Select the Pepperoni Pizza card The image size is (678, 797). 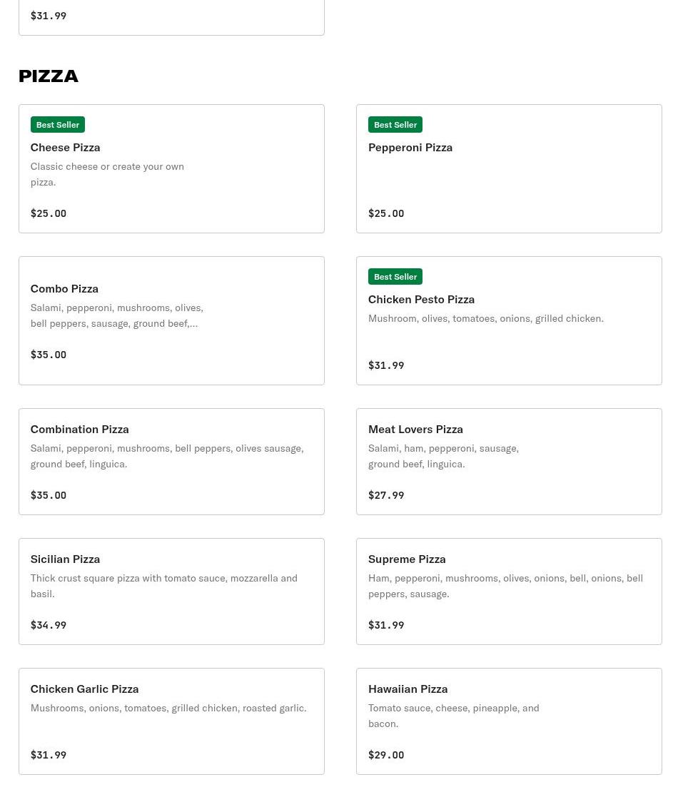tap(410, 147)
